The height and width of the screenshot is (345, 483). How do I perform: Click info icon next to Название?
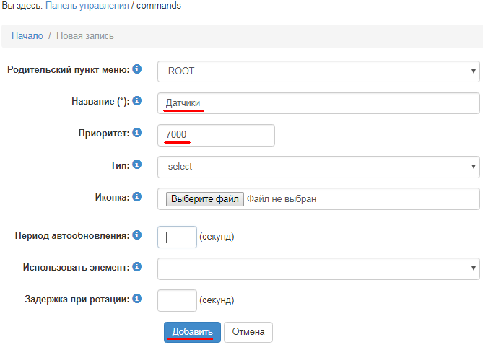click(x=137, y=101)
